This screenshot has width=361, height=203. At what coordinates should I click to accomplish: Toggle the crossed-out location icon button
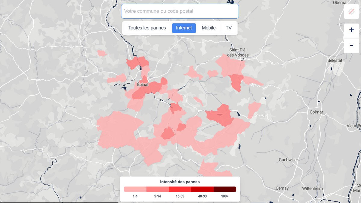click(x=351, y=12)
